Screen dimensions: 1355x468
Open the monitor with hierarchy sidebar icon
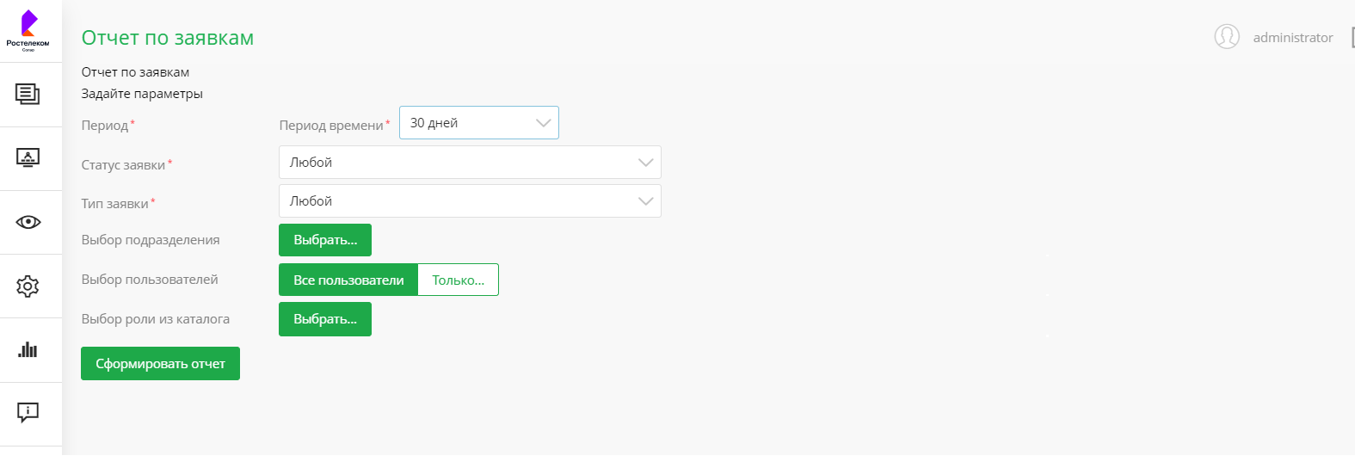pyautogui.click(x=28, y=158)
